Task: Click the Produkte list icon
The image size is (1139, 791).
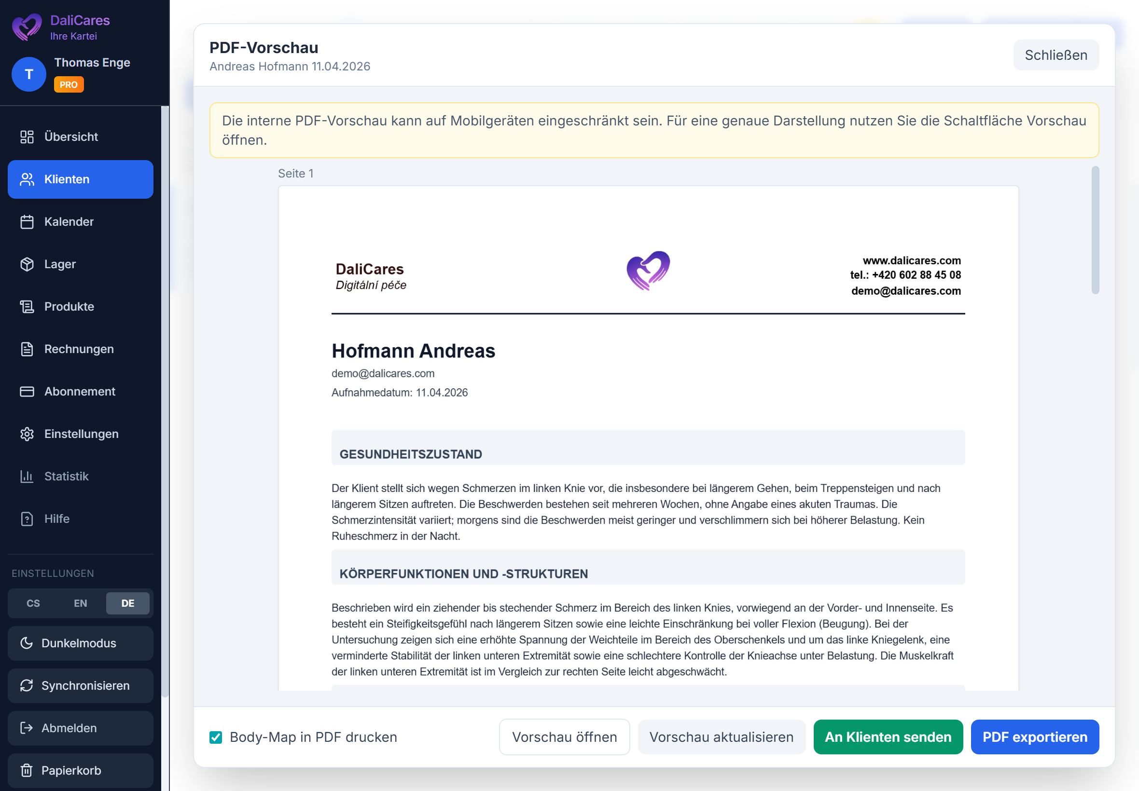Action: [27, 307]
